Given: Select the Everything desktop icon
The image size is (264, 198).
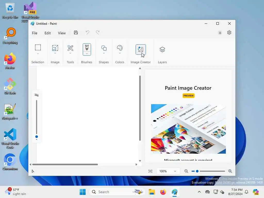Looking at the screenshot, I should 10,36.
